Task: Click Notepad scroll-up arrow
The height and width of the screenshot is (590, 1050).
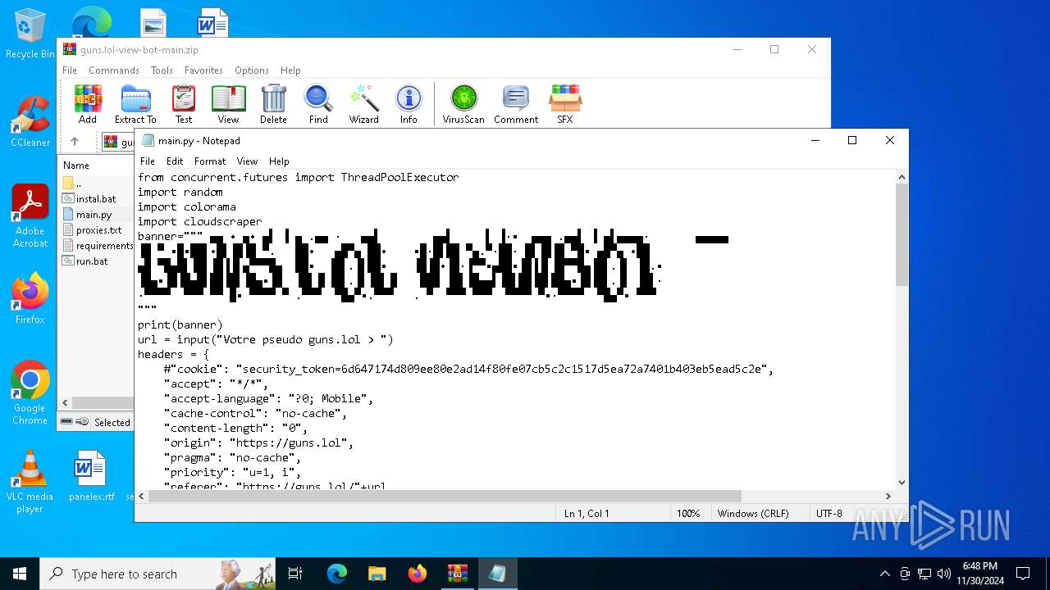Action: tap(902, 176)
